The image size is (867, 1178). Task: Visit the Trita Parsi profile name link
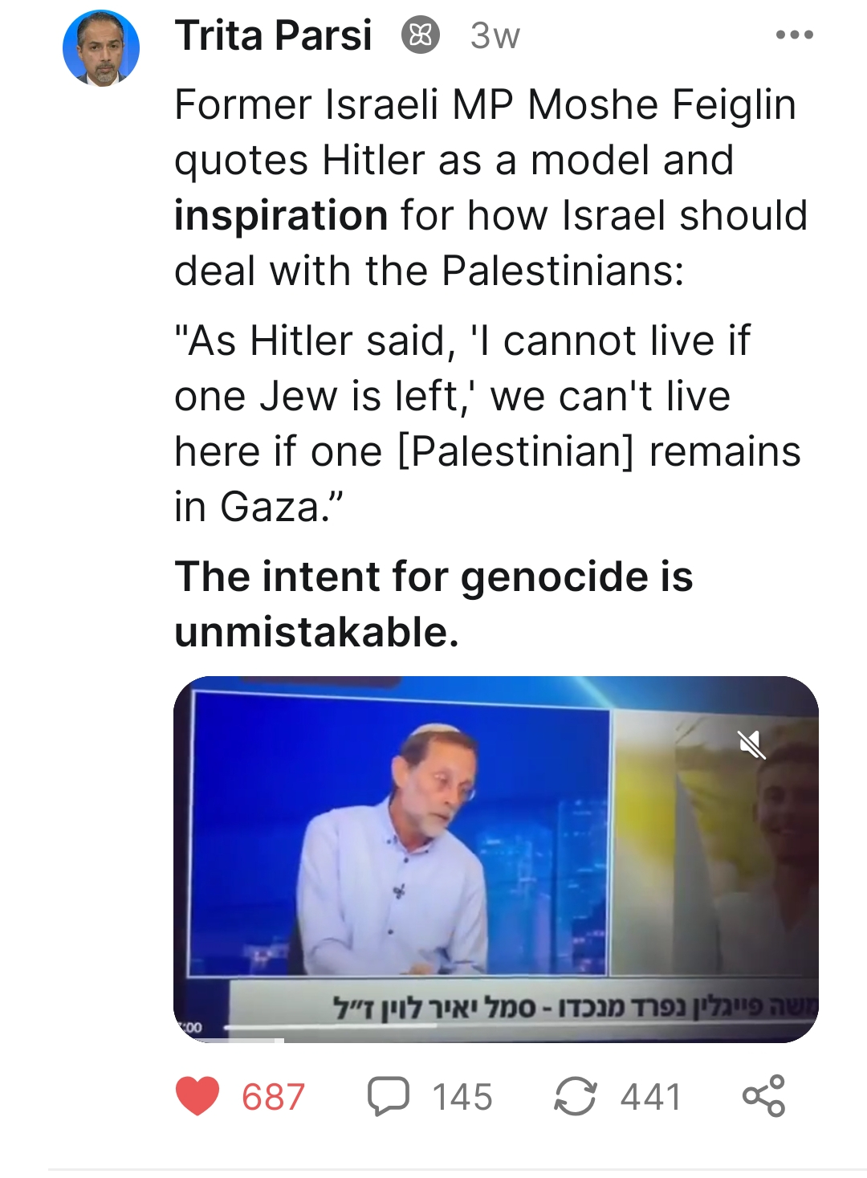coord(274,36)
